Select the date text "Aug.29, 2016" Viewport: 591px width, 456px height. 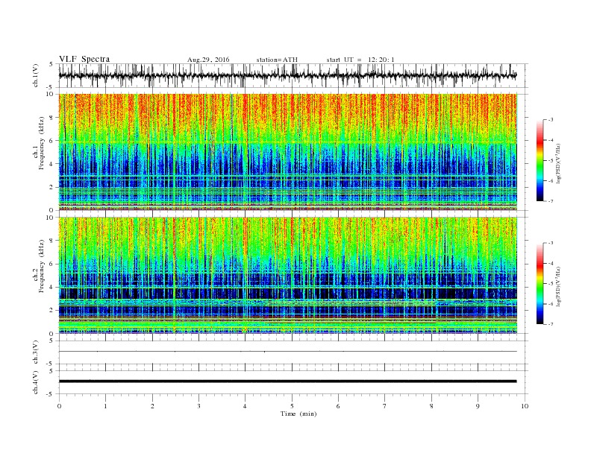click(x=208, y=60)
